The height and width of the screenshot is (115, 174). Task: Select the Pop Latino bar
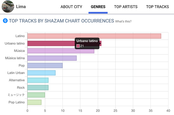pyautogui.click(x=34, y=102)
